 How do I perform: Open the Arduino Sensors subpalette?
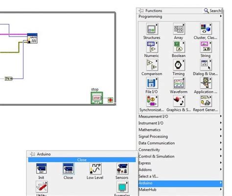(122, 169)
